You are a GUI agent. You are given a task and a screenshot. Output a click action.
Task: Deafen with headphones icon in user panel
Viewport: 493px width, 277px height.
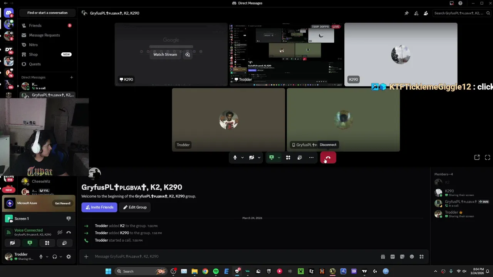(x=55, y=257)
